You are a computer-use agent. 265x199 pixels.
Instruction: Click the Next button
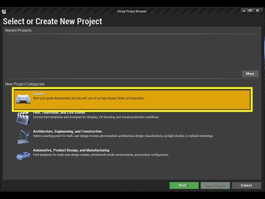click(x=184, y=185)
